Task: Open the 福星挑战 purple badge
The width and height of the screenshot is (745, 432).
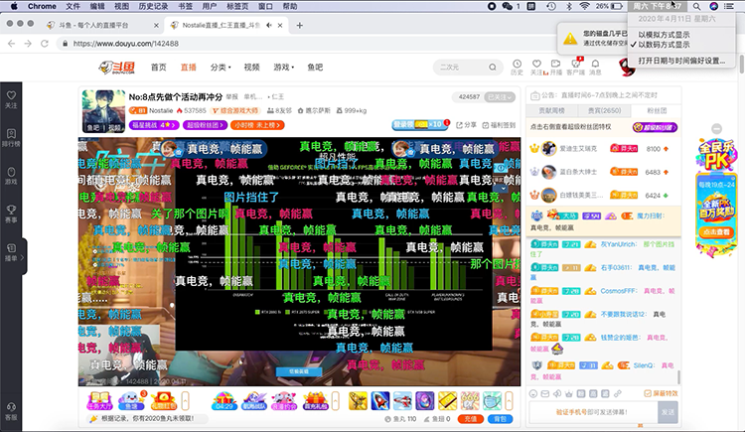Action: point(154,125)
